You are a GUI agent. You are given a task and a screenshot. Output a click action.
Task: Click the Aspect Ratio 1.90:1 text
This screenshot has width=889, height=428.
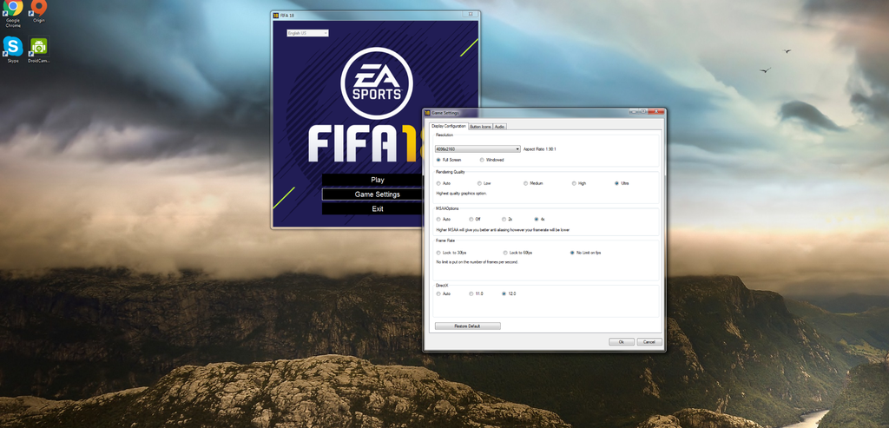(540, 149)
